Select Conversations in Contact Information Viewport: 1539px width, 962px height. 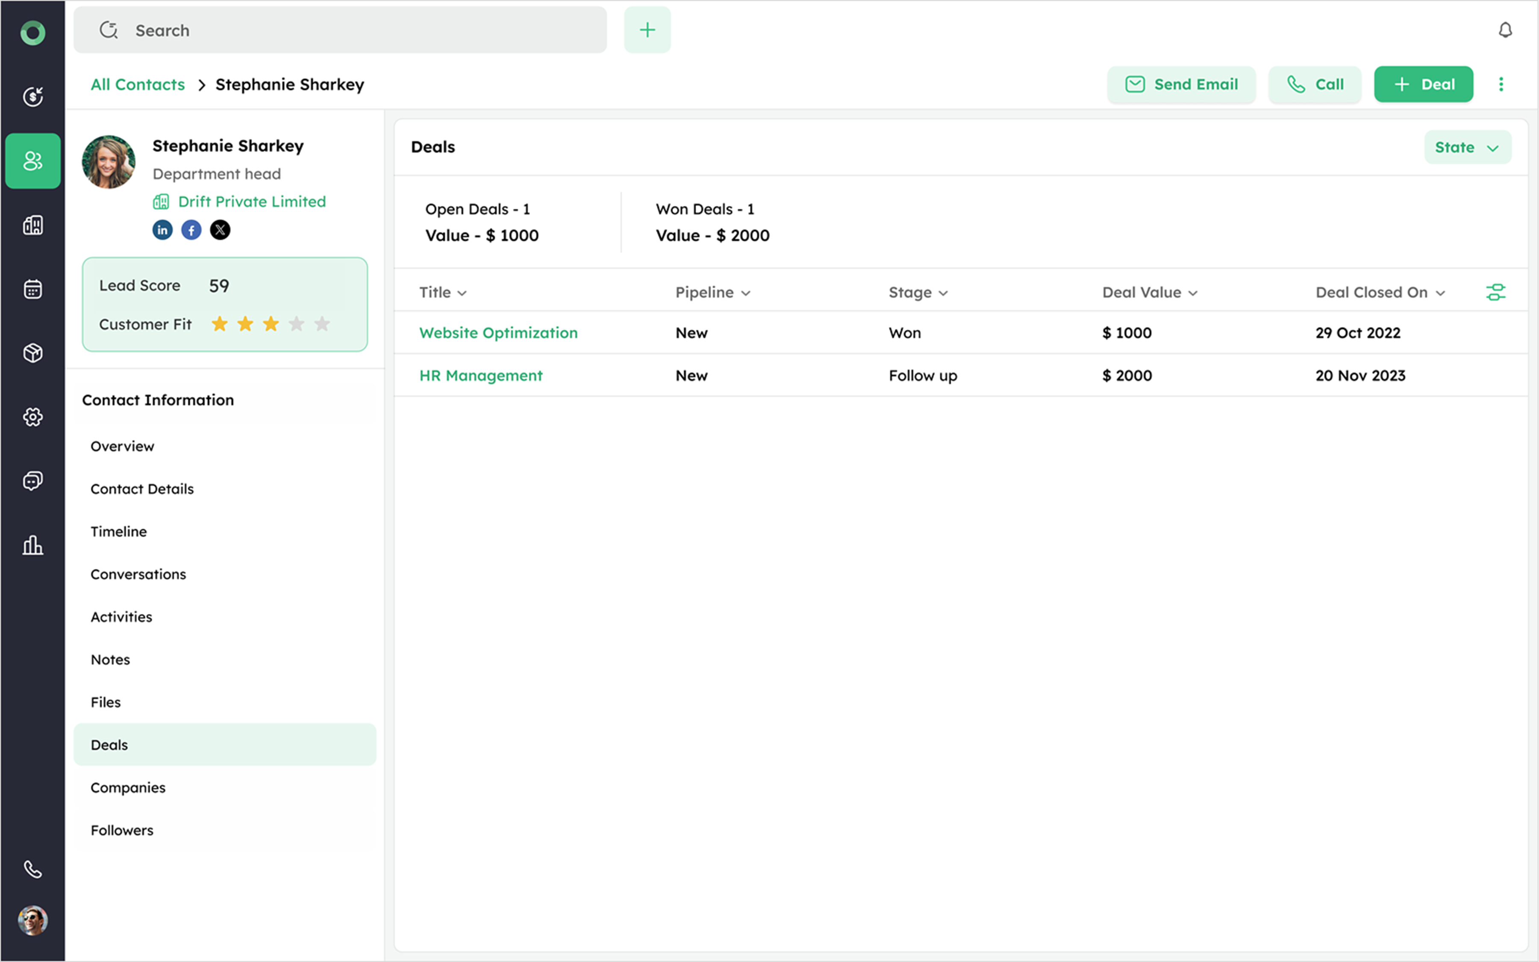click(138, 574)
